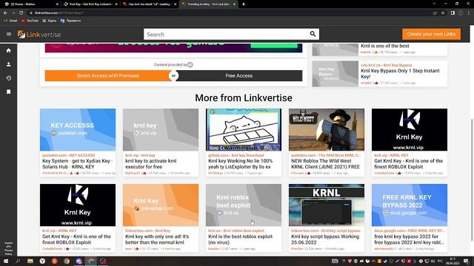Bookmark this page with star icon
This screenshot has height=266, width=474.
click(x=443, y=13)
